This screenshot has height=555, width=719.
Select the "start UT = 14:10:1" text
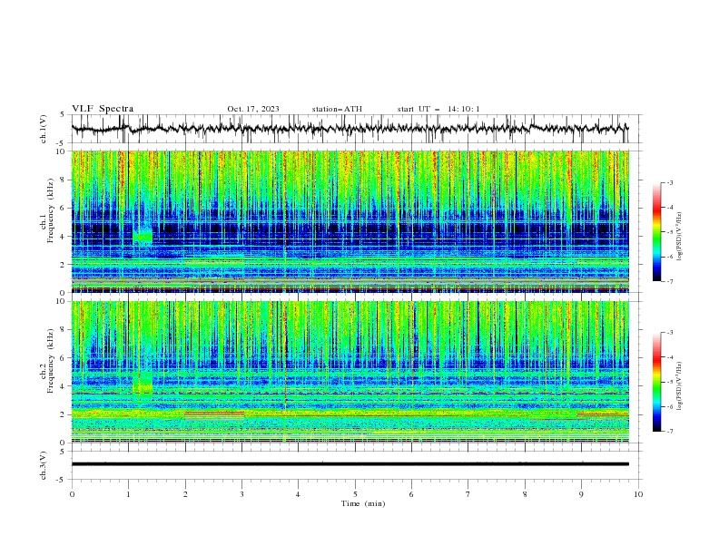[x=438, y=109]
